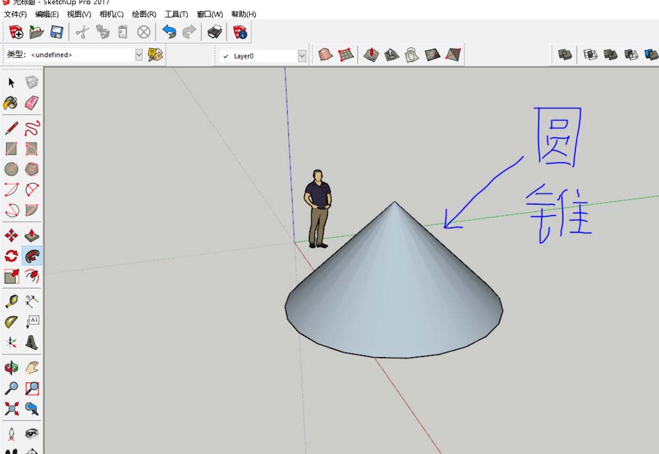Click the Erase/delete circle-X icon

pos(144,32)
